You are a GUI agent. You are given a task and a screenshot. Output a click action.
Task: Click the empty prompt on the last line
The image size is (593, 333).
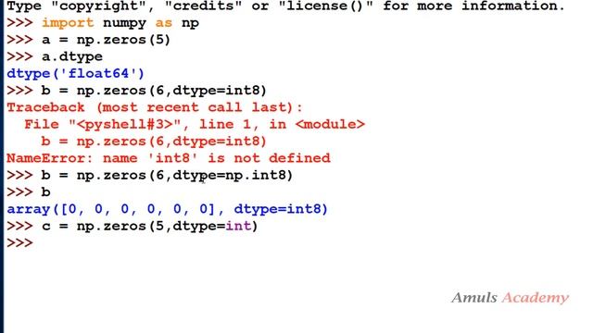pyautogui.click(x=20, y=242)
